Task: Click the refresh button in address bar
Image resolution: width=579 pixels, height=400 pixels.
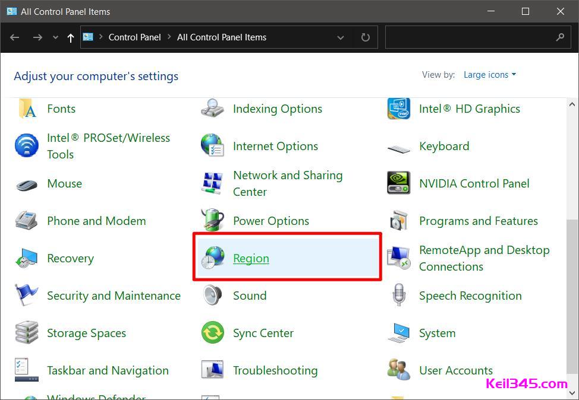Action: pos(366,37)
